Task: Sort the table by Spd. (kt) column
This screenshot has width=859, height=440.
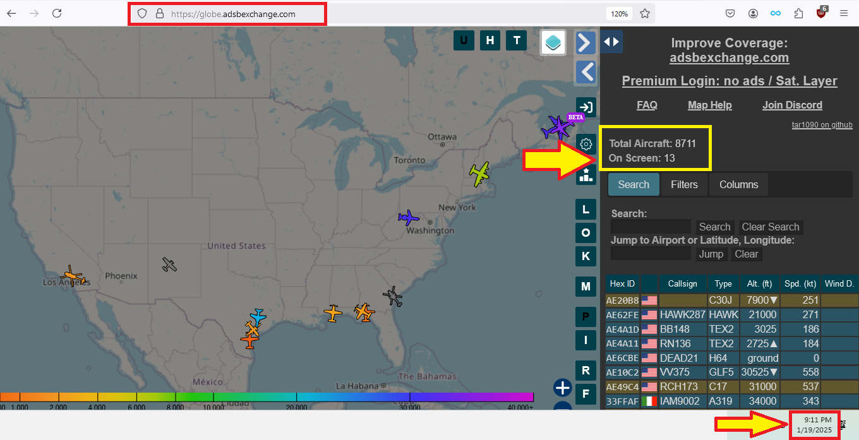Action: (x=800, y=284)
